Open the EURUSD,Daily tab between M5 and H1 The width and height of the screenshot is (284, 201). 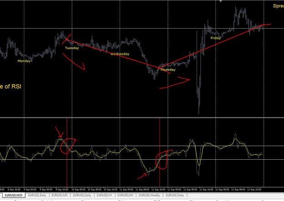click(82, 196)
